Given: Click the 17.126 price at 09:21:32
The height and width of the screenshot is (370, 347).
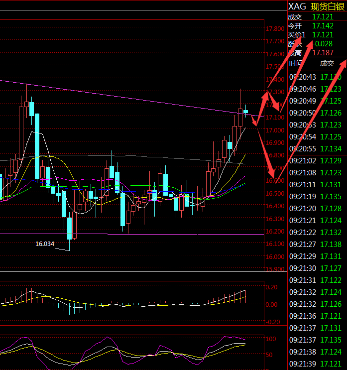Looking at the screenshot, I should coord(331,304).
